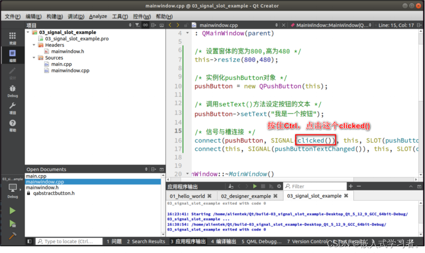Fold the code block at line 4
The image size is (425, 253).
(187, 33)
